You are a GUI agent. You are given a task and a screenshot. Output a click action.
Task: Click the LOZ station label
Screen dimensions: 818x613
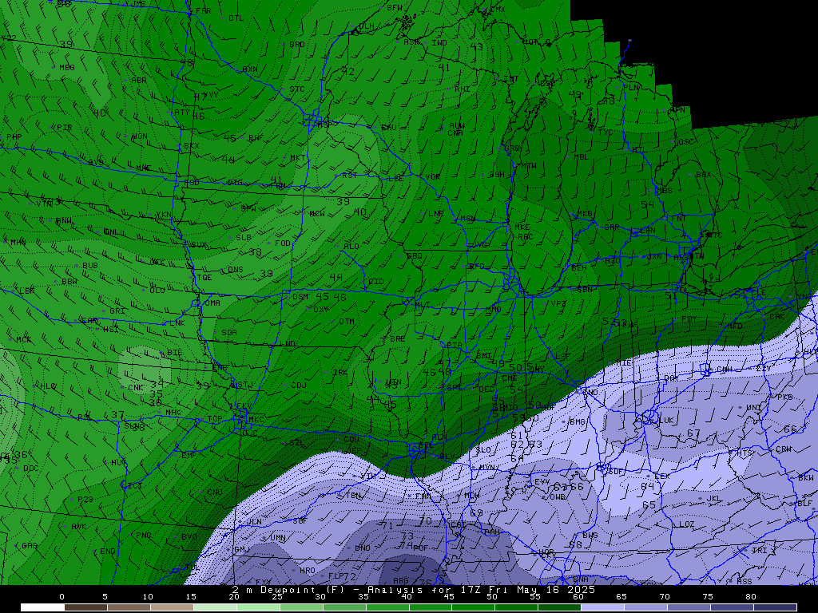pyautogui.click(x=686, y=524)
